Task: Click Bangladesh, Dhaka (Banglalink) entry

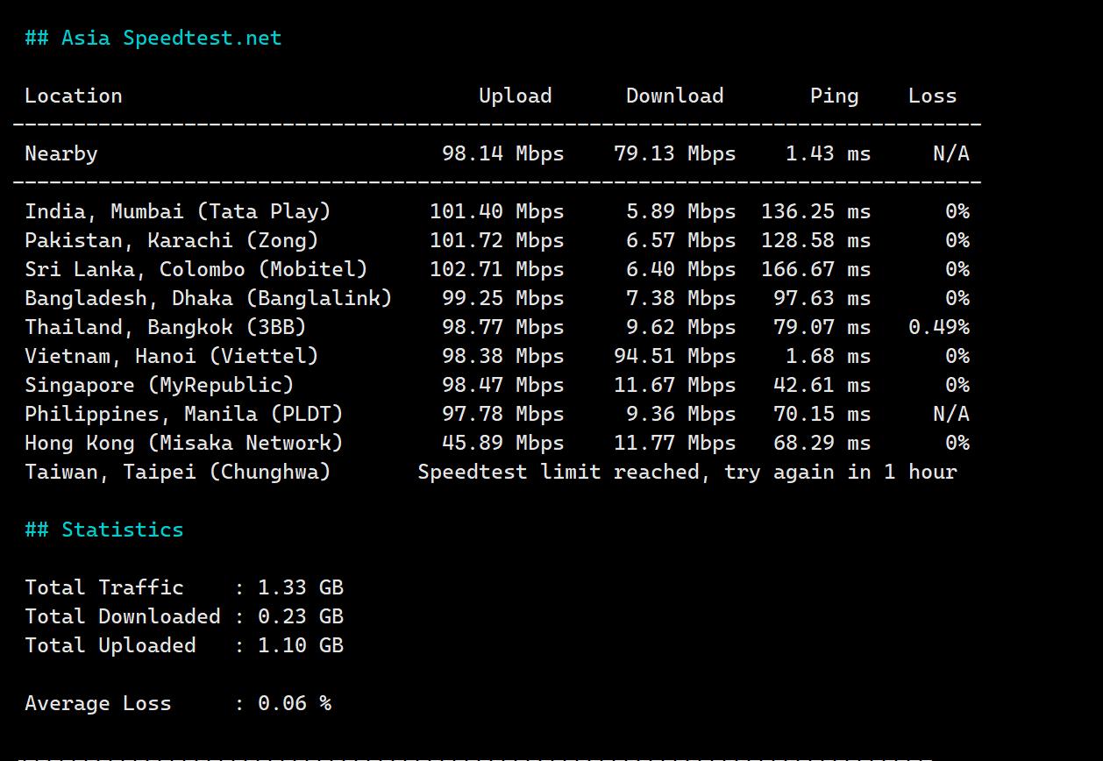Action: pos(209,298)
